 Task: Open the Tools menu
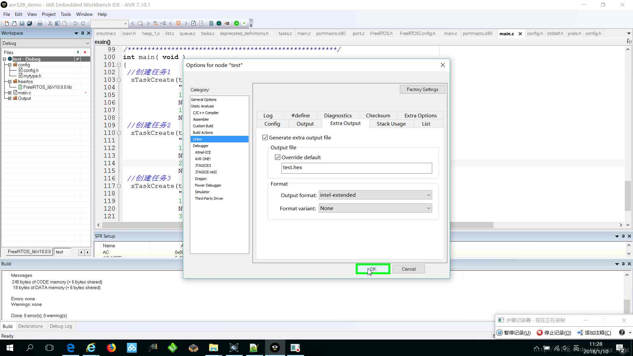[x=66, y=14]
